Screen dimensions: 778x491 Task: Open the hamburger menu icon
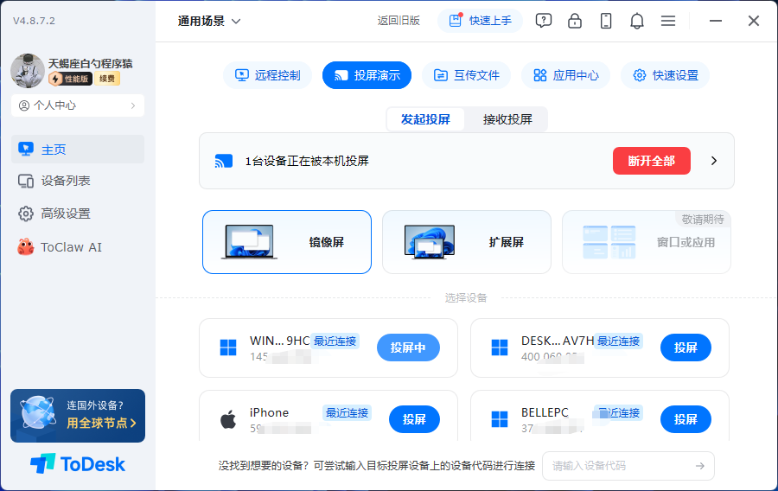click(x=668, y=21)
